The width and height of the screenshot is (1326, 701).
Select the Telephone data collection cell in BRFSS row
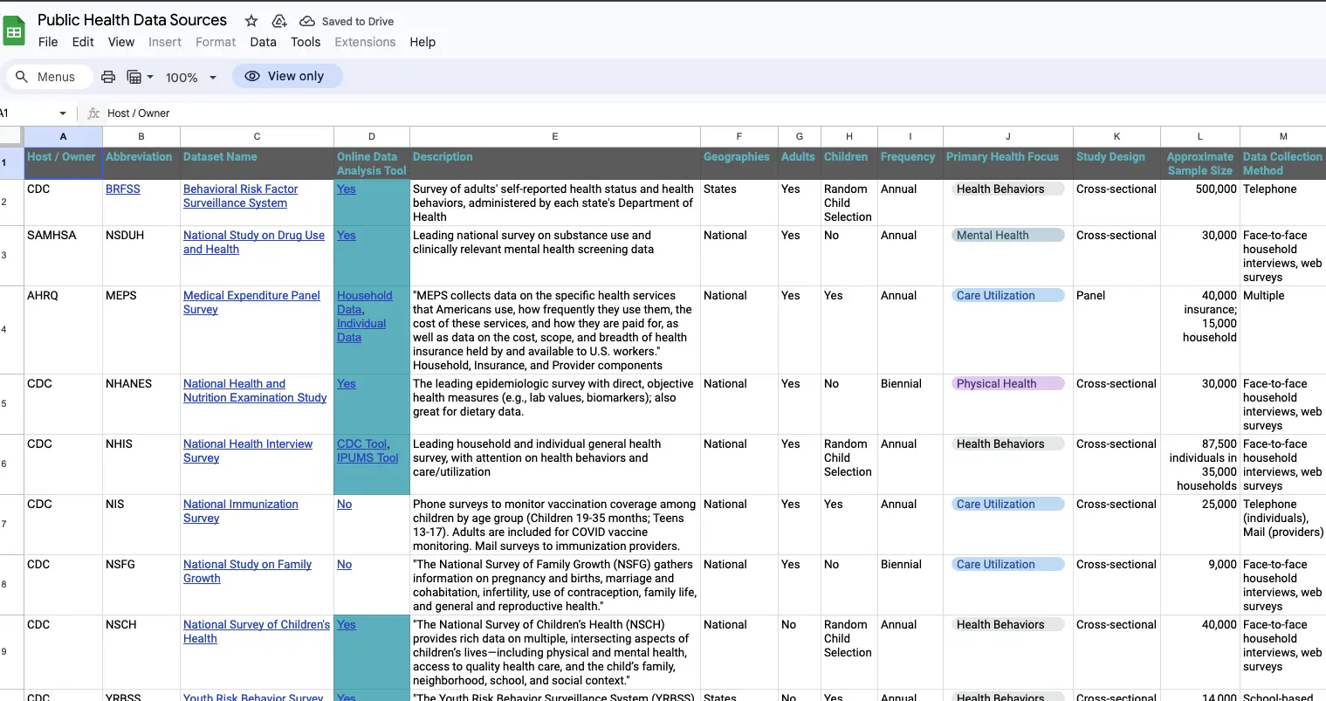pyautogui.click(x=1283, y=203)
